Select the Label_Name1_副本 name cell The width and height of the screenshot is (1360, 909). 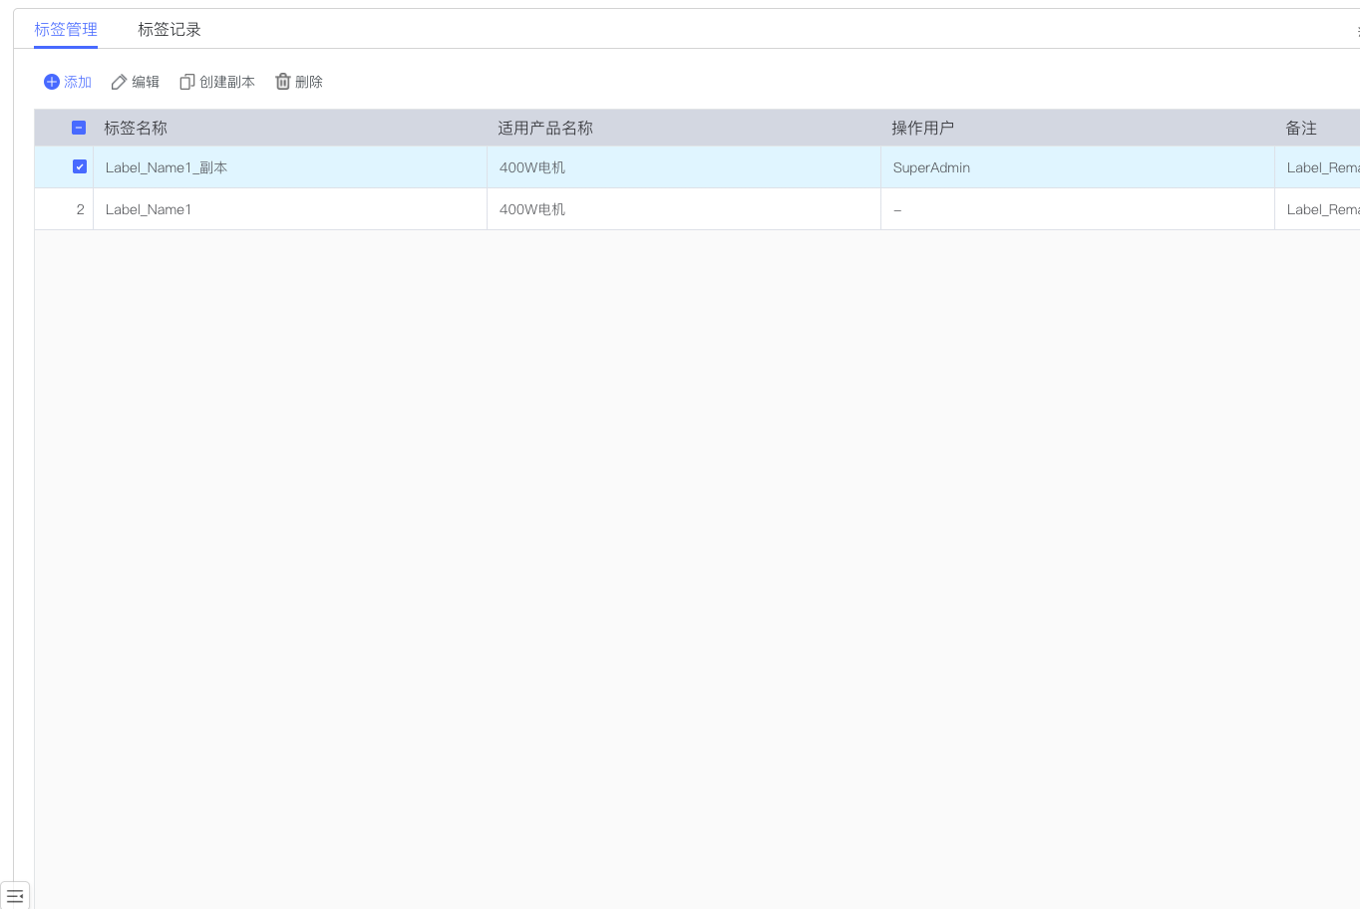[x=167, y=167]
